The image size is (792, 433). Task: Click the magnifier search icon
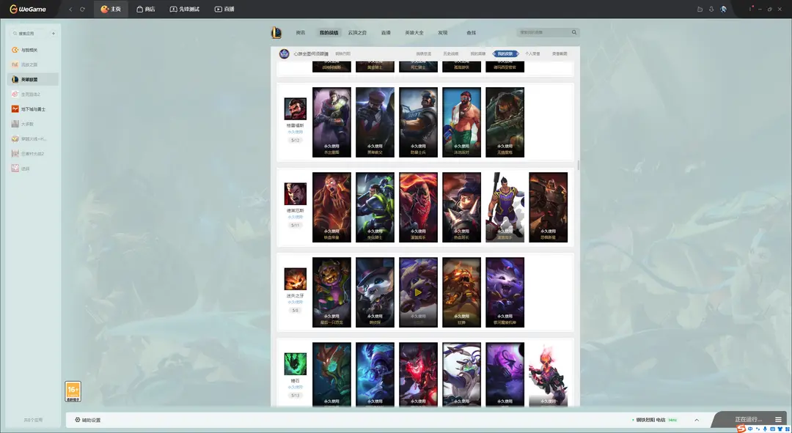(x=574, y=32)
